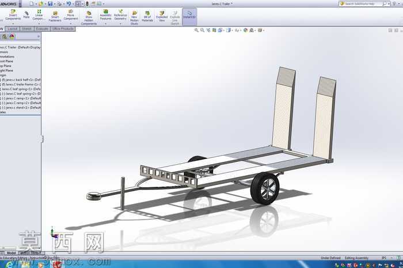Click Zoom to Area icon in view toolbar
Viewport: 403px width, 268px height.
click(203, 31)
